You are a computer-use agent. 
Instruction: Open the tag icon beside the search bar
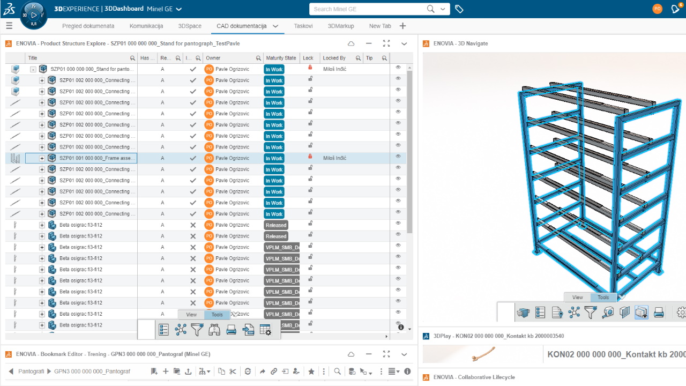(x=459, y=9)
